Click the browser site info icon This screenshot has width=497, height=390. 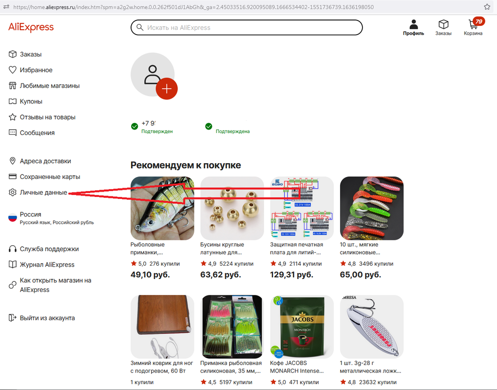pos(6,7)
